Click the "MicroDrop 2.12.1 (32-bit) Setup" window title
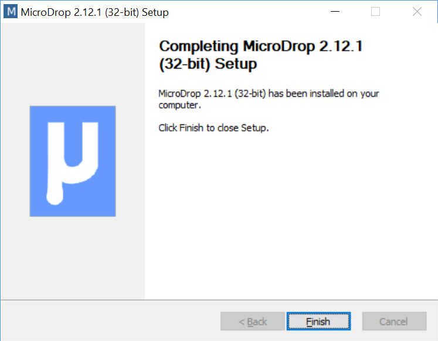This screenshot has width=438, height=341. point(95,12)
